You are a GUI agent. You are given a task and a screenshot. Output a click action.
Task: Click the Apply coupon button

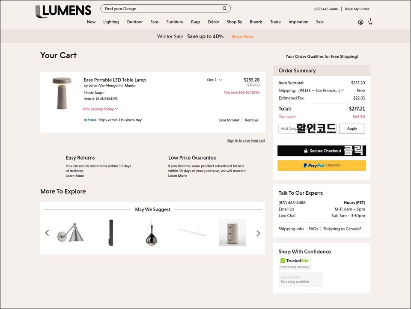click(x=352, y=128)
